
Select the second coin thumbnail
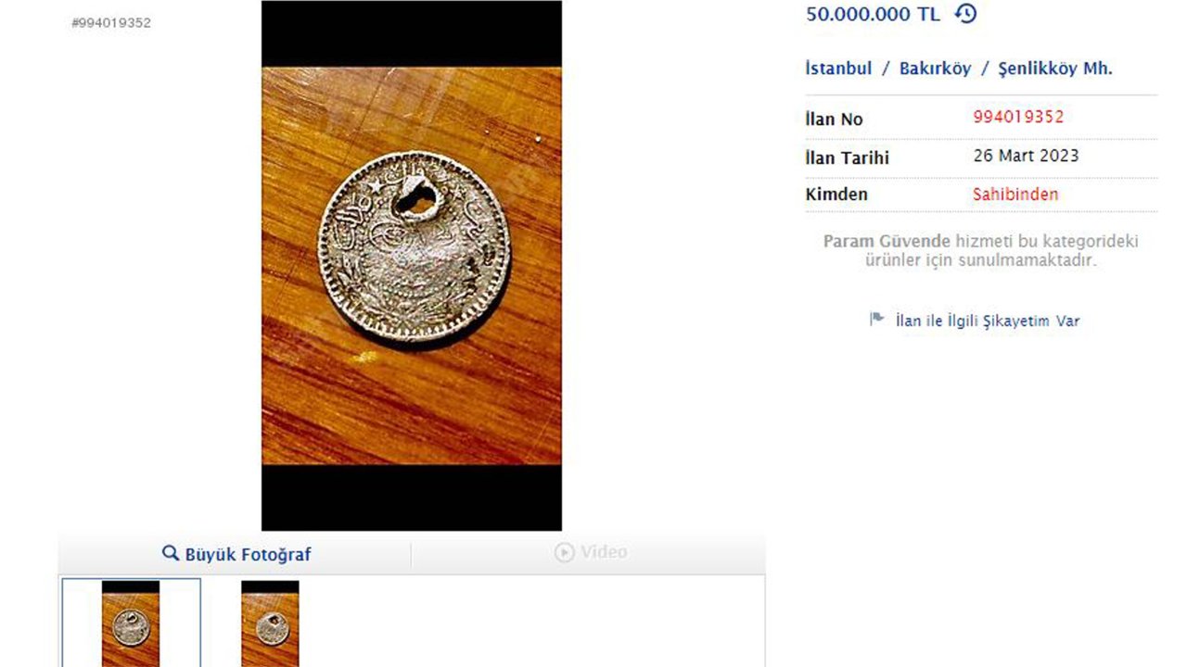(270, 623)
